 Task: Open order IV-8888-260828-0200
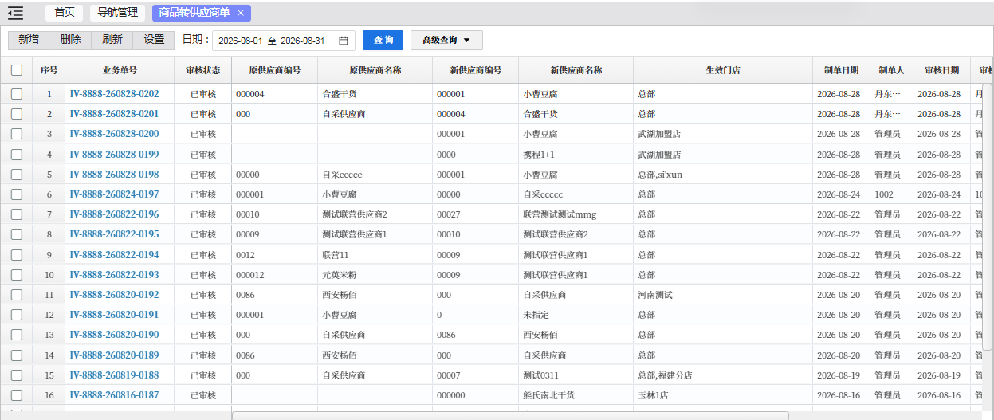(114, 134)
